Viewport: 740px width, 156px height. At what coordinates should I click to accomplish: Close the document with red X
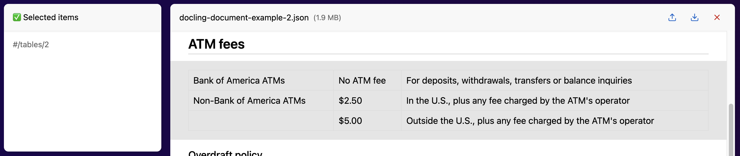(x=717, y=18)
